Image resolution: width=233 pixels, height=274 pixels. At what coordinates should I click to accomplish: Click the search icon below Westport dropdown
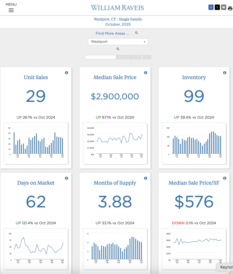118,49
